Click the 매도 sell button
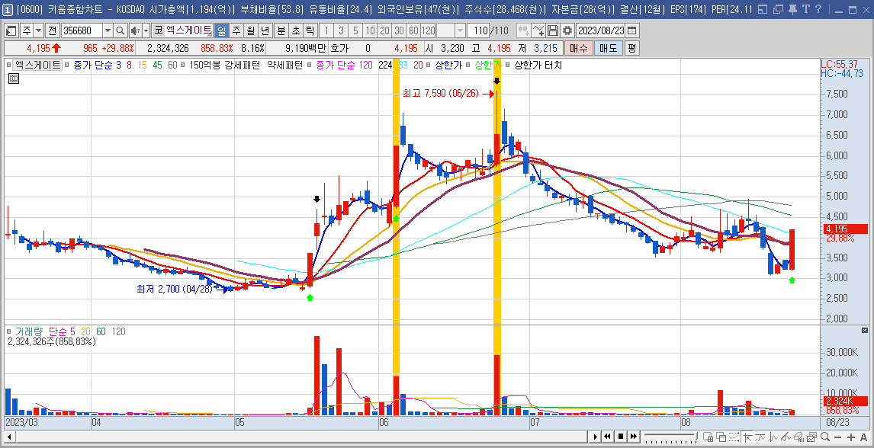Screen dimensions: 874x448 (608, 48)
